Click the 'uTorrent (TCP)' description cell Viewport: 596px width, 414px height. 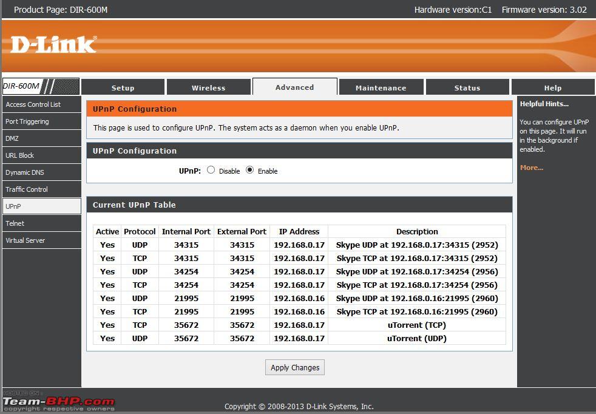tap(417, 325)
